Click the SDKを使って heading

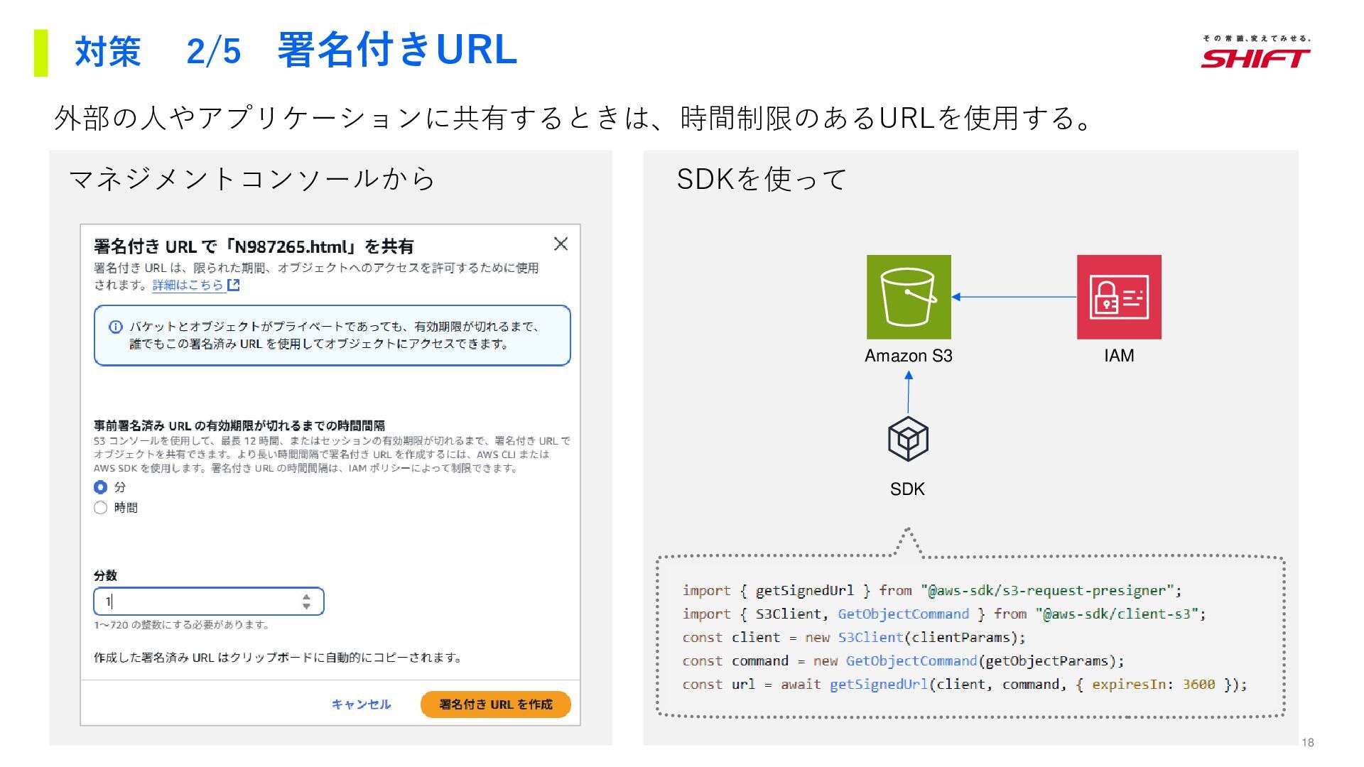pyautogui.click(x=761, y=178)
